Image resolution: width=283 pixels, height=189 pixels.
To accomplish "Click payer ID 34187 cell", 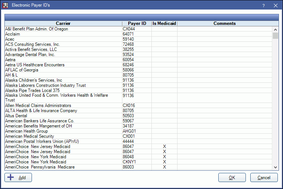I will (x=137, y=126).
